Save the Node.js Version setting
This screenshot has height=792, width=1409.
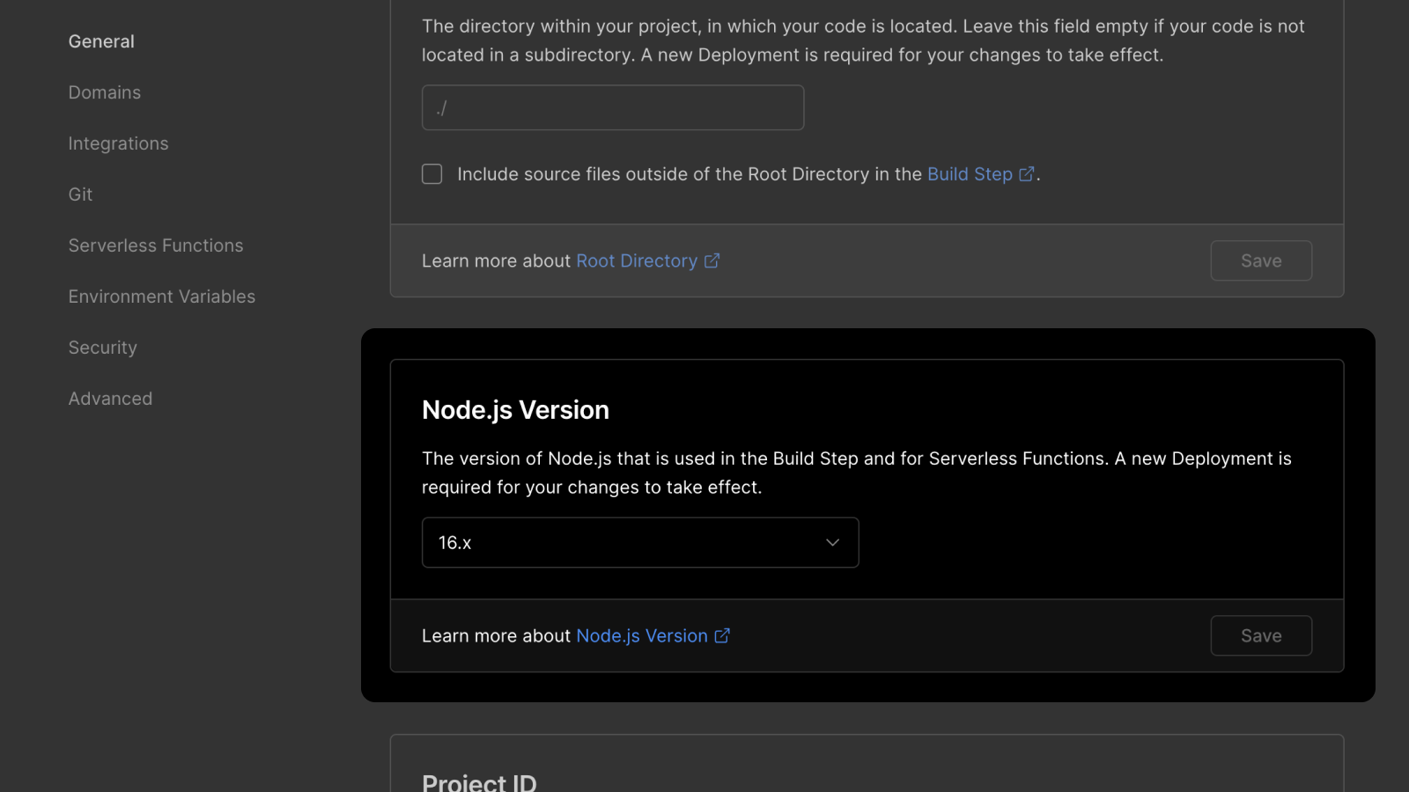click(1261, 635)
